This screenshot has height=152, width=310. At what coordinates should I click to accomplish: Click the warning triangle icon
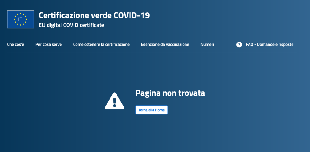click(x=114, y=101)
